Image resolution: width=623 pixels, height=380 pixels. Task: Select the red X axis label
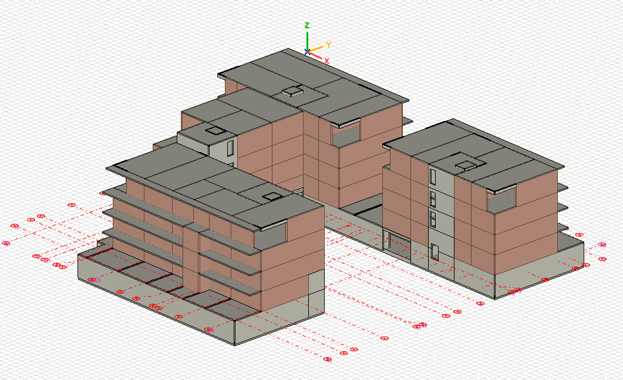coord(327,61)
